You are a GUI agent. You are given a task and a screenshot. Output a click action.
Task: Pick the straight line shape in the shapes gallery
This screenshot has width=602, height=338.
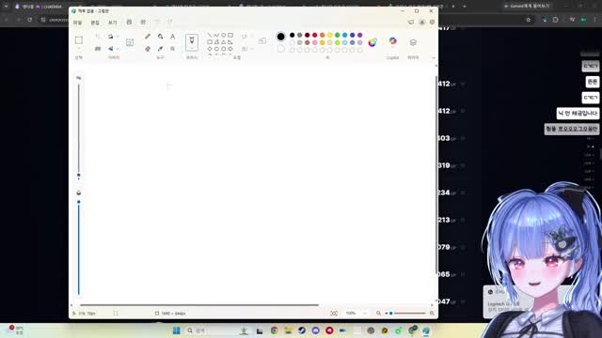(x=210, y=36)
